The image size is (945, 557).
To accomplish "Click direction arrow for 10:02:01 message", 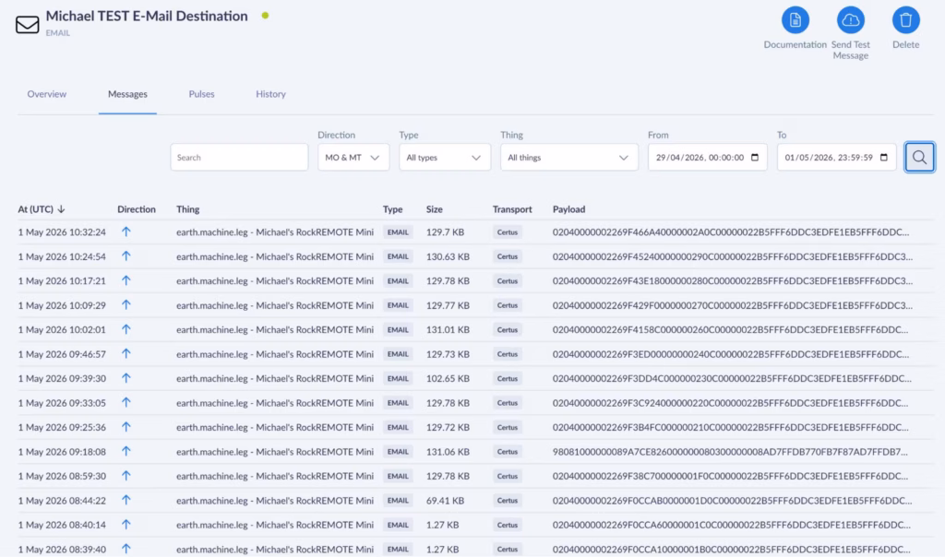I will pos(126,329).
